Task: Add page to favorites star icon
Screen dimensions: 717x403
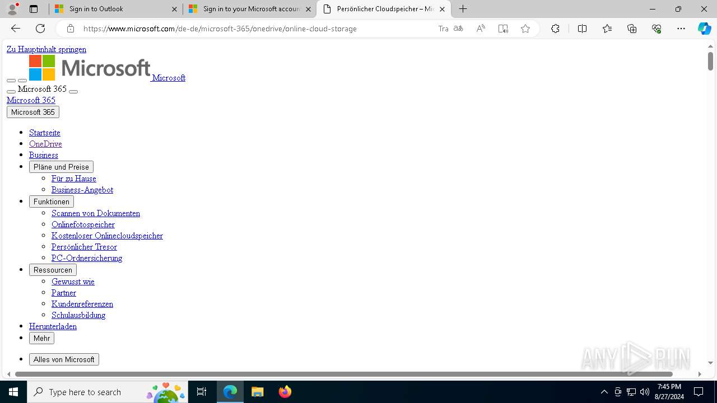Action: tap(525, 29)
